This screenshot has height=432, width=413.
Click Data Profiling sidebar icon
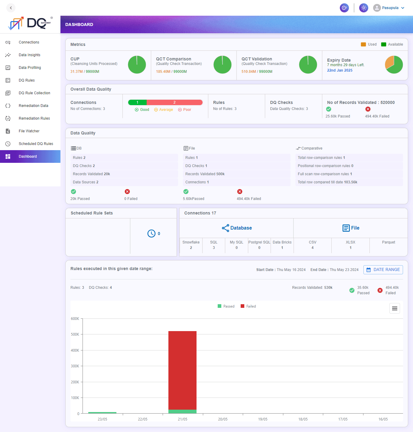tap(8, 68)
